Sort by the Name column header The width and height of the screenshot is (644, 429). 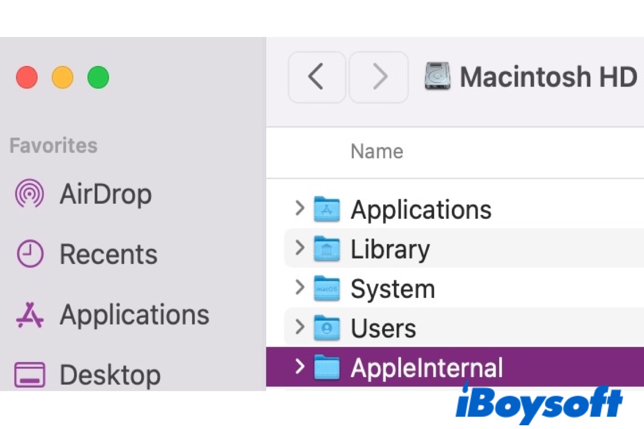pos(377,152)
